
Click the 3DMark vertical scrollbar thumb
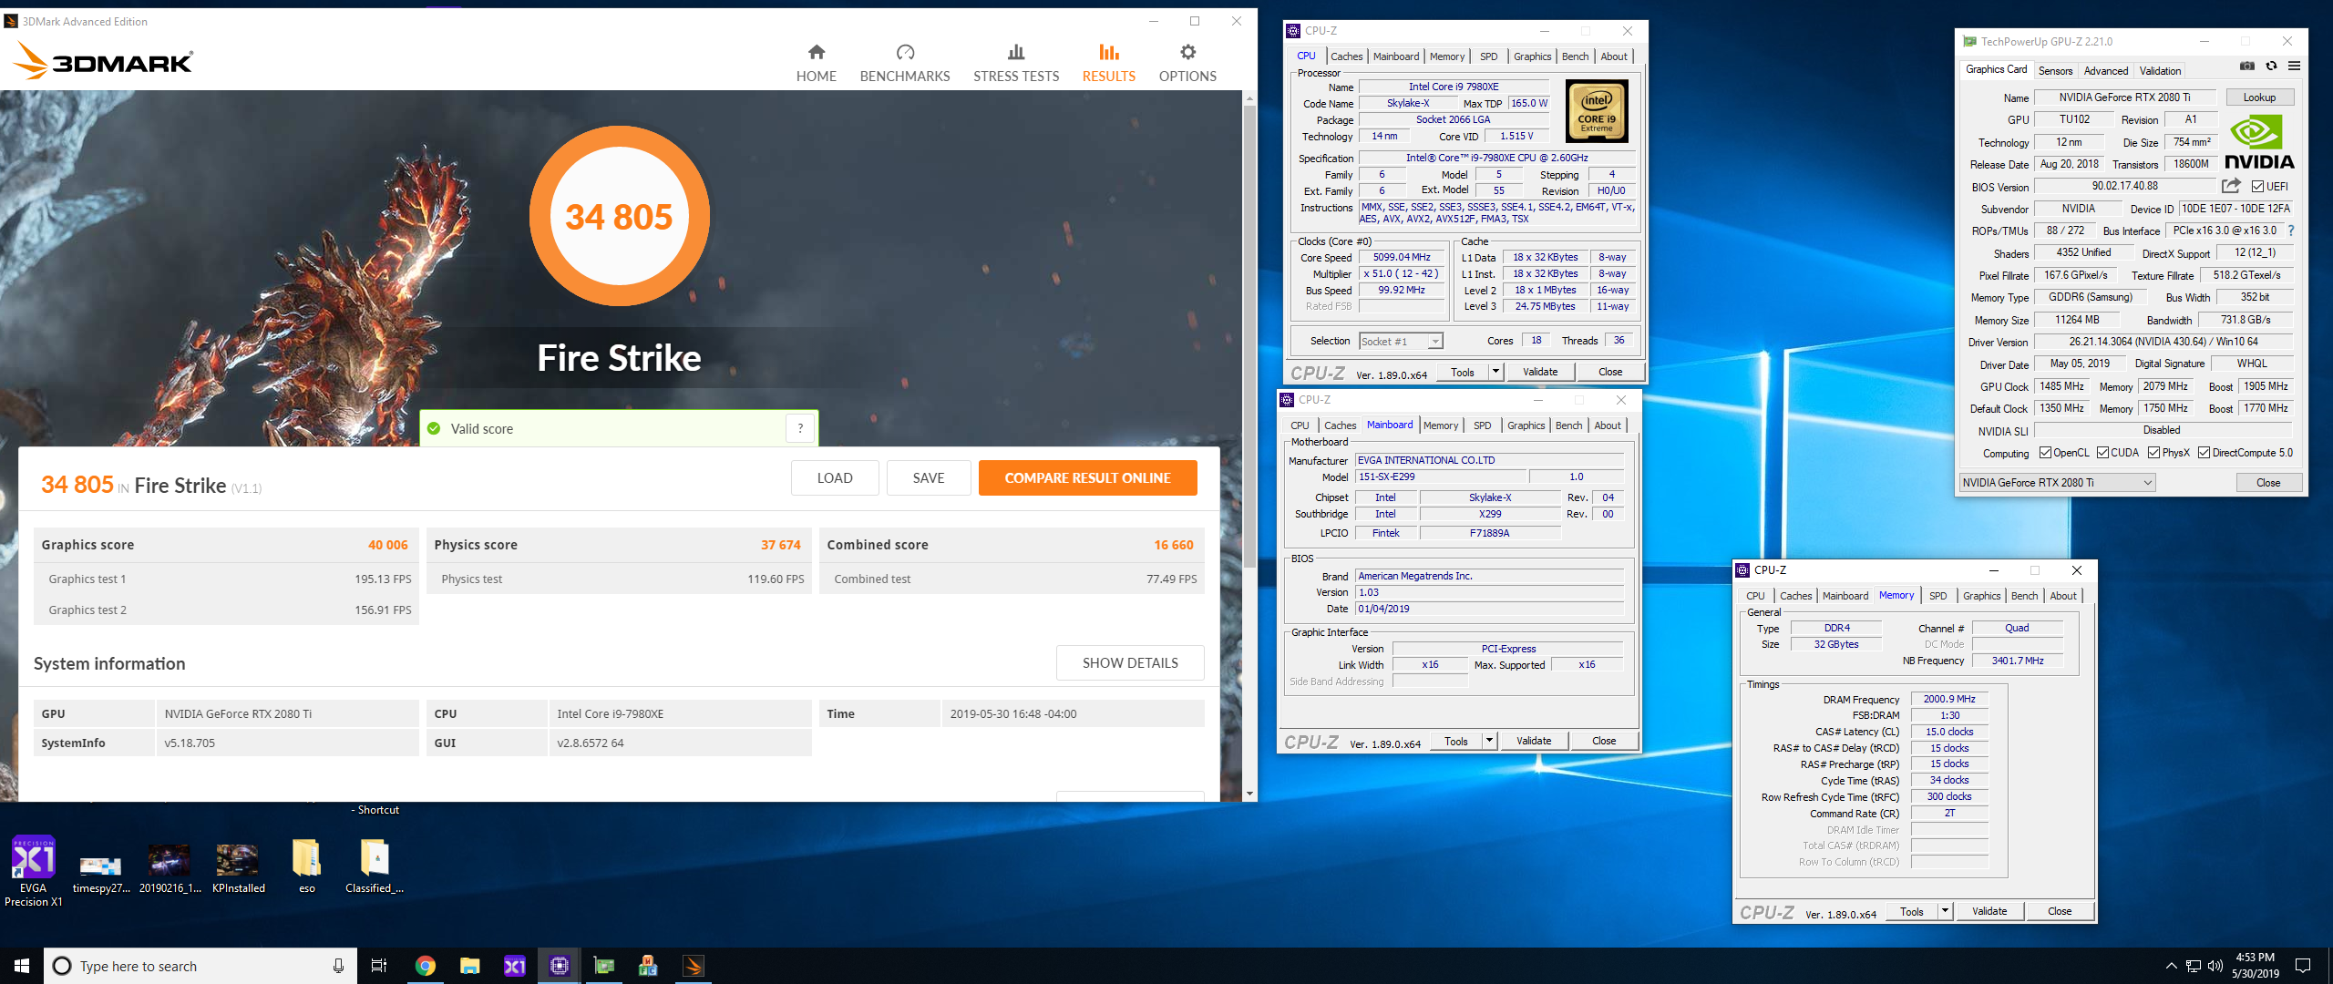[1249, 337]
